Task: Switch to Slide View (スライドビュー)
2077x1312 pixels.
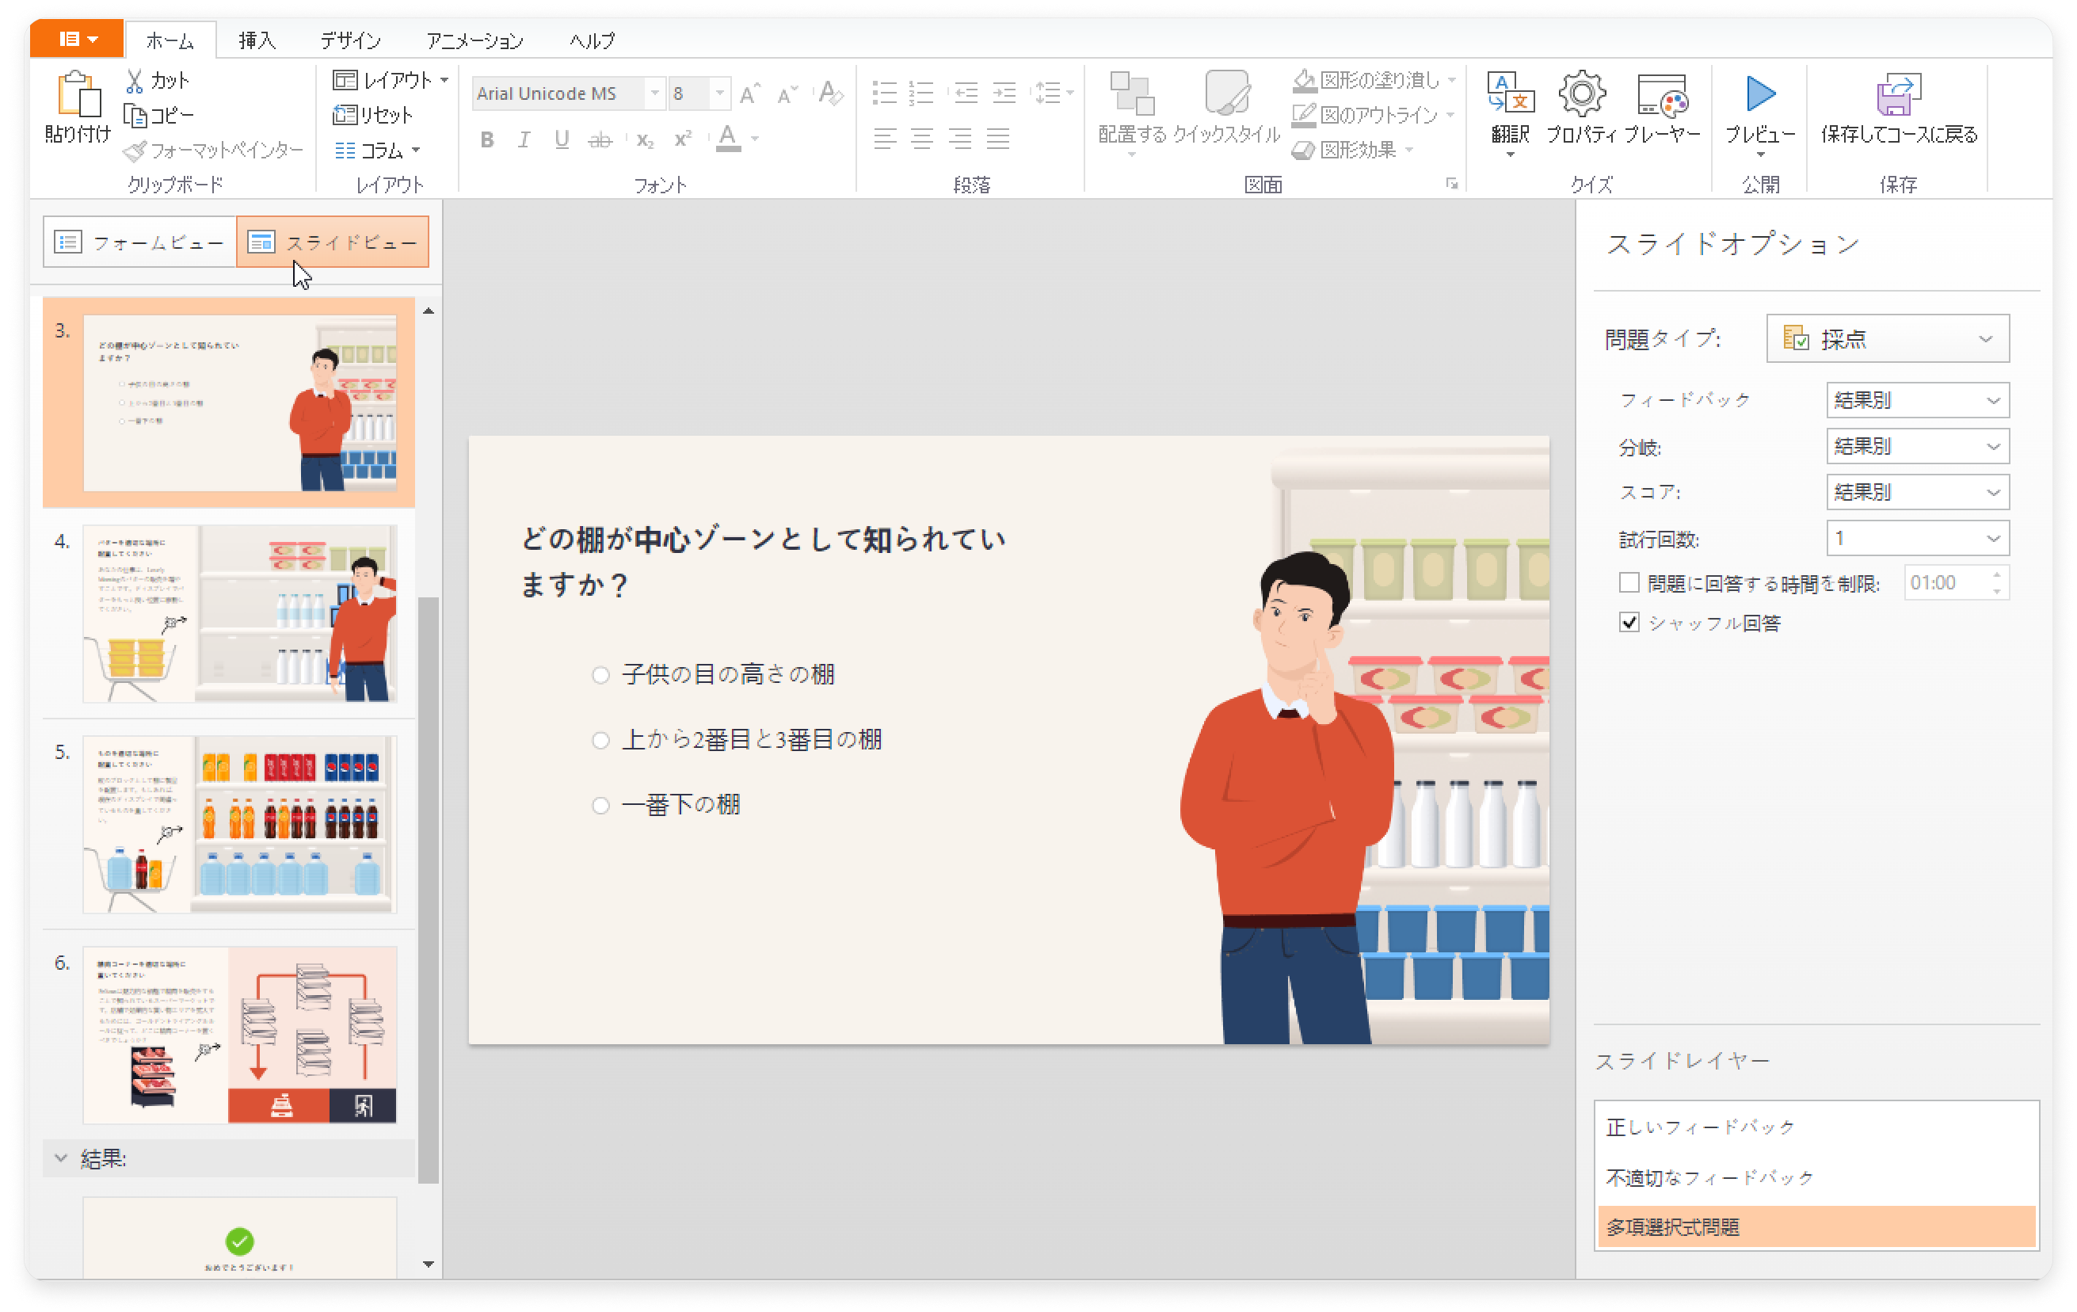Action: [x=333, y=242]
